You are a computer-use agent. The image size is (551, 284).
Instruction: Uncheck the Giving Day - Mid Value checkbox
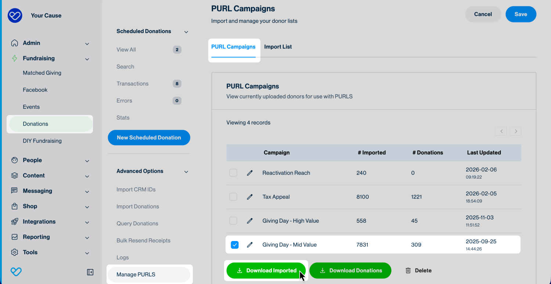tap(234, 245)
